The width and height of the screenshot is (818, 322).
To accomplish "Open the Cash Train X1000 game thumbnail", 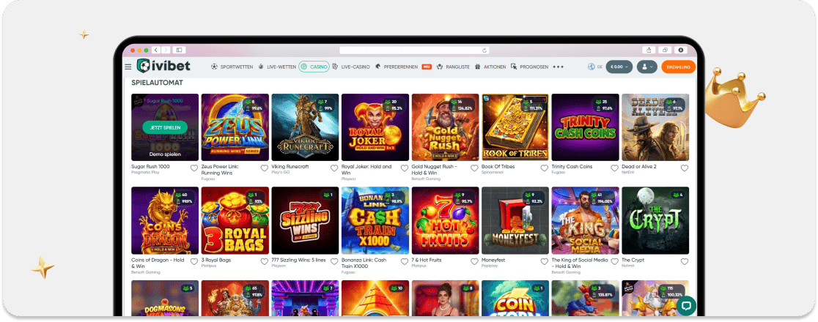I will 375,220.
